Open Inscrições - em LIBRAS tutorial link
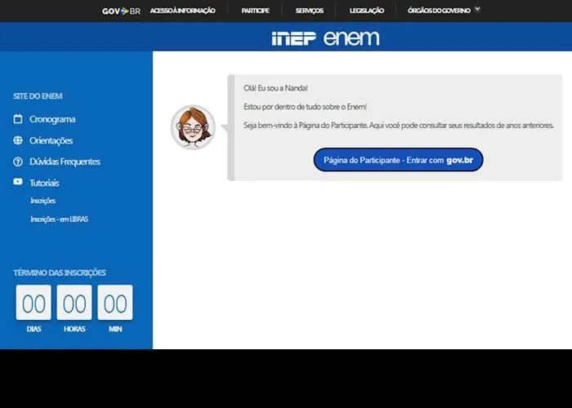572x408 pixels. pyautogui.click(x=60, y=220)
